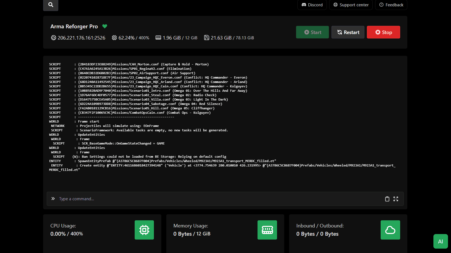Click the 21.63 GiB disk value
The width and height of the screenshot is (451, 253).
[221, 38]
